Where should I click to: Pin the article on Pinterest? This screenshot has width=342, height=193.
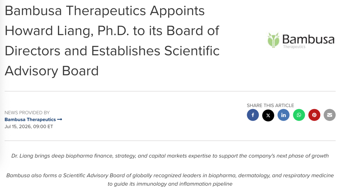(314, 115)
